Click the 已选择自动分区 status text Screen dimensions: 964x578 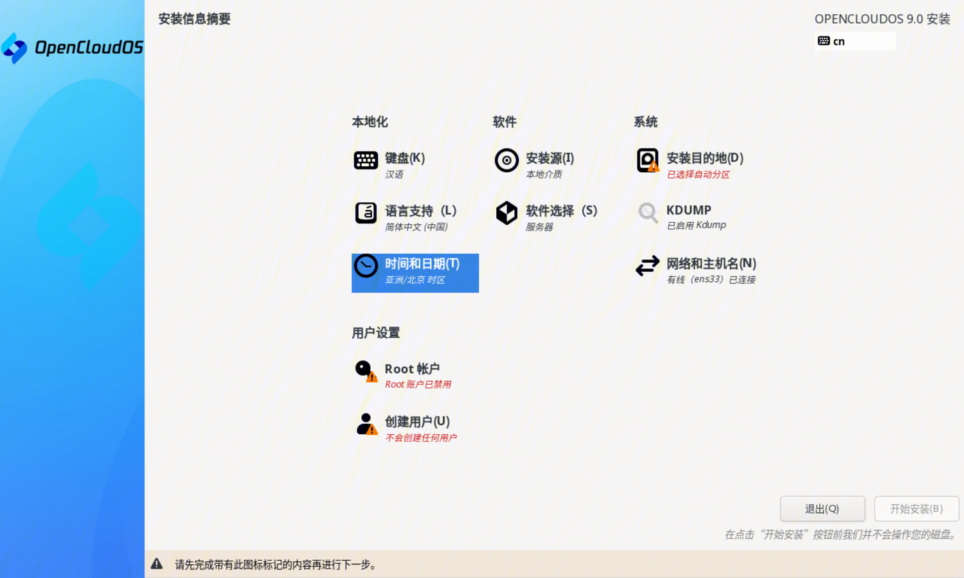click(x=698, y=174)
